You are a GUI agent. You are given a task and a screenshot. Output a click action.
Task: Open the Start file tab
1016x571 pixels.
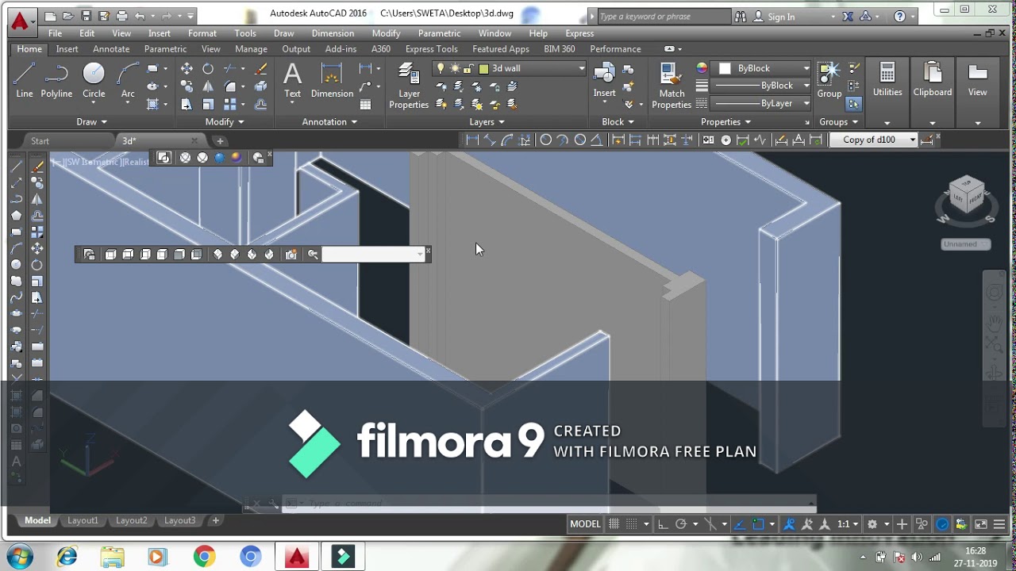[x=40, y=141]
